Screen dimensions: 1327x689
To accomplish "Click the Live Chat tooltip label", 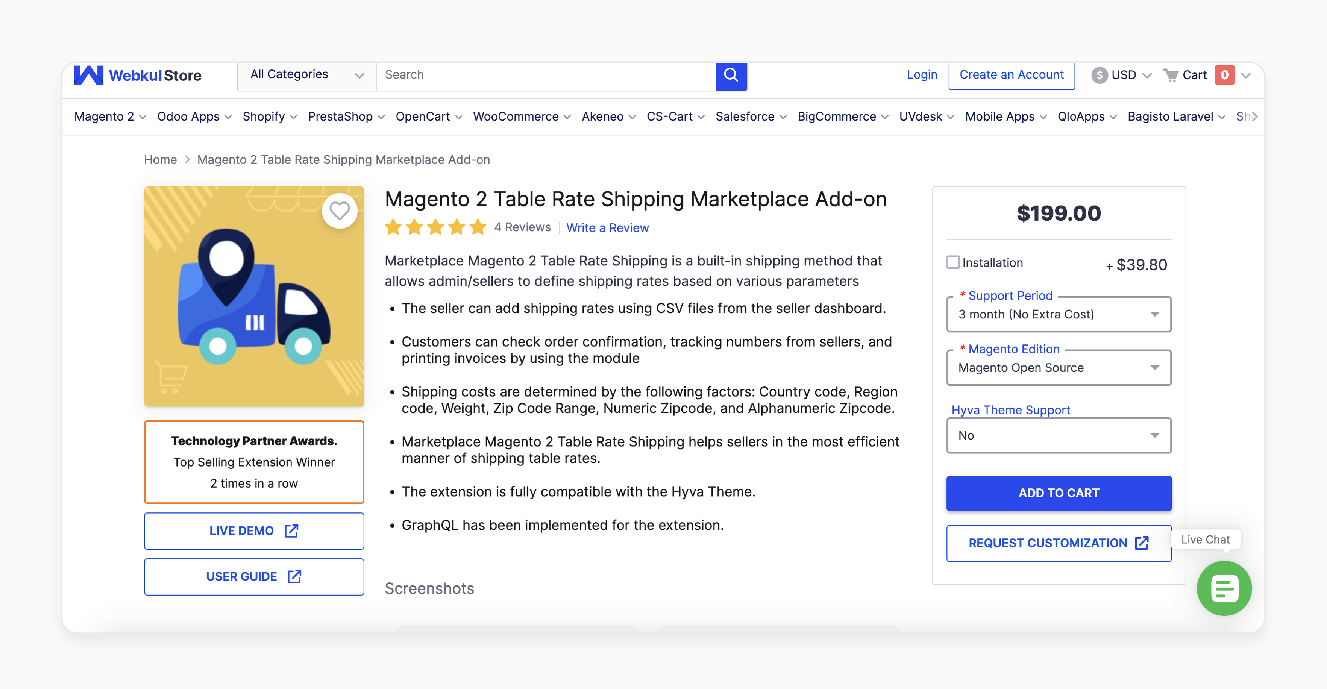I will 1205,539.
